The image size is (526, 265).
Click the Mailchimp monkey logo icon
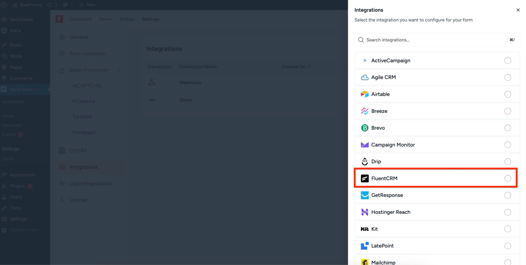click(365, 262)
